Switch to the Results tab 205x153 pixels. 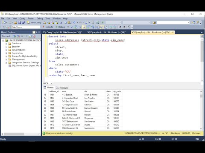(x=49, y=88)
